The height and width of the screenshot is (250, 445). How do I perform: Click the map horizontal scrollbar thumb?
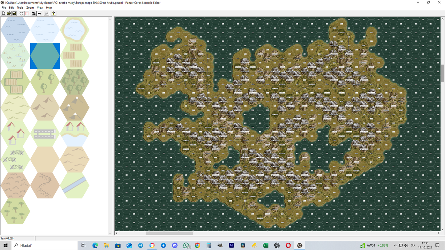coord(169,233)
